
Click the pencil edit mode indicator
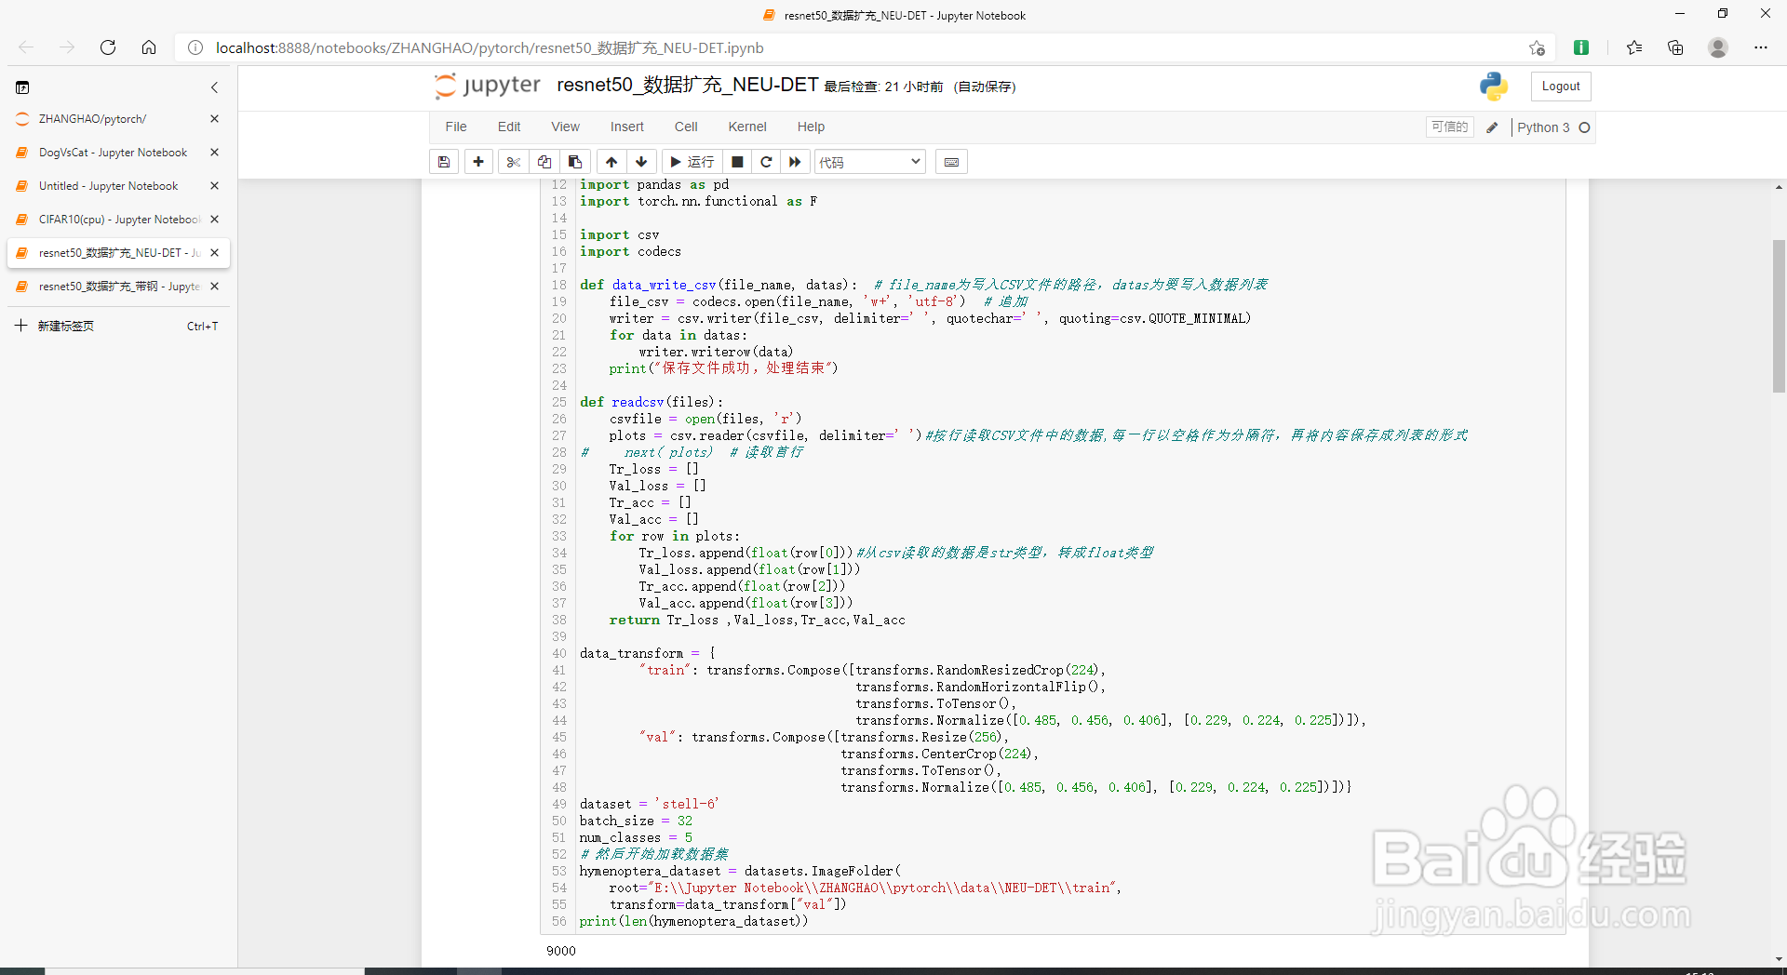click(x=1492, y=127)
